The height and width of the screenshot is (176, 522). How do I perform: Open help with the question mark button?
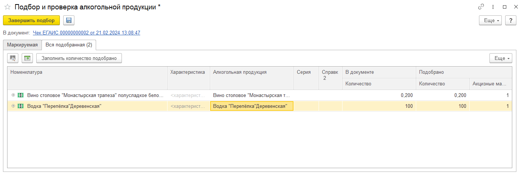click(510, 20)
